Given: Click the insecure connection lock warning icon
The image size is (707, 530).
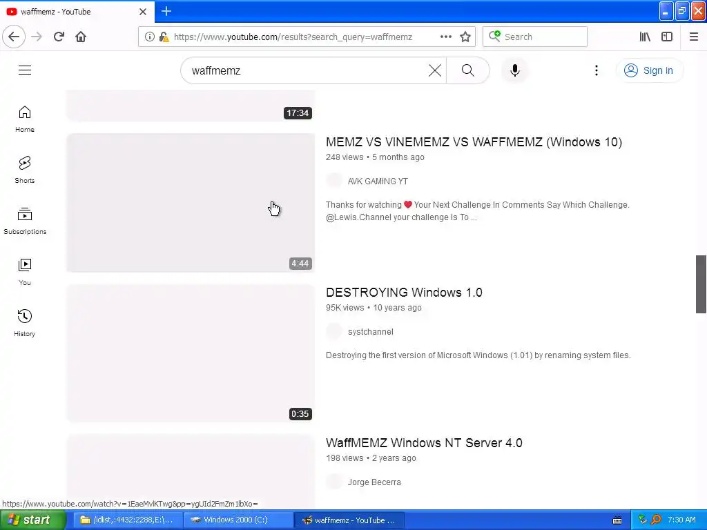Looking at the screenshot, I should [164, 37].
